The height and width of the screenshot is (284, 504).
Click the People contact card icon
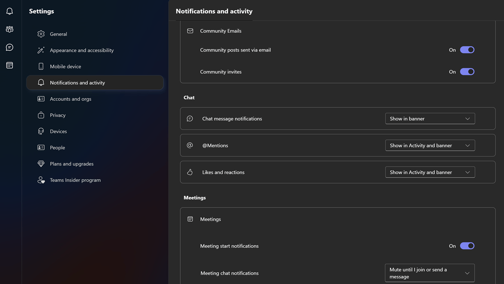pos(41,148)
